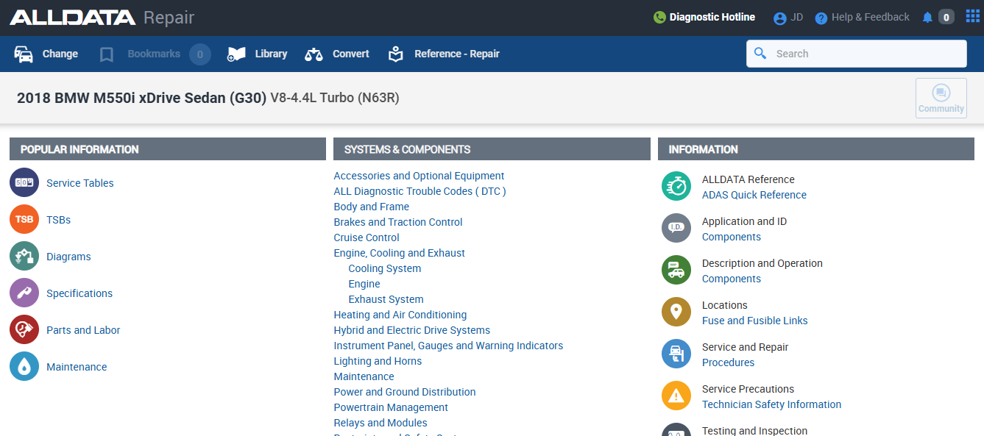This screenshot has width=984, height=436.
Task: Click the Reference - Repair icon
Action: (x=396, y=54)
